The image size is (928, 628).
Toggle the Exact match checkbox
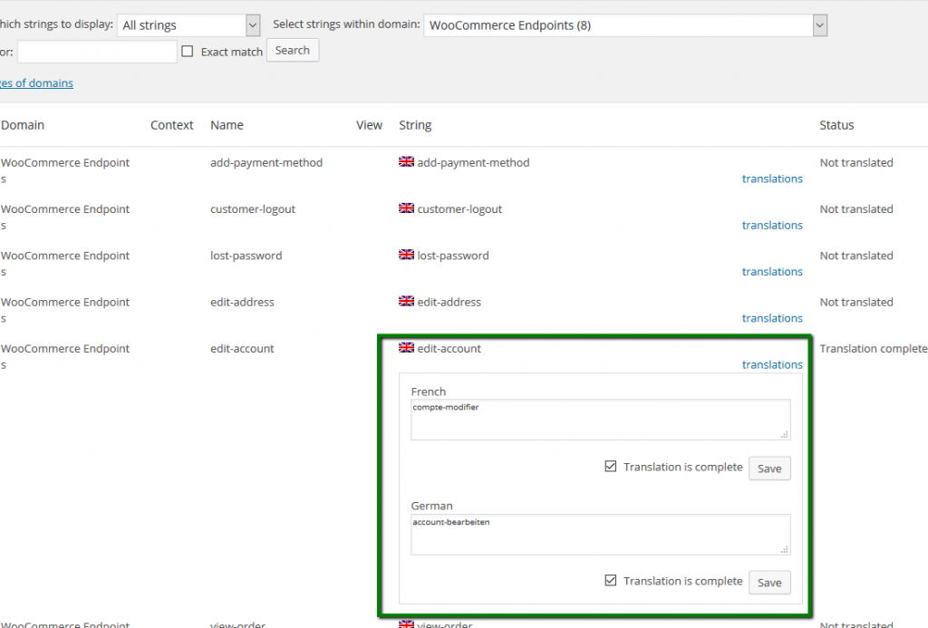click(188, 52)
